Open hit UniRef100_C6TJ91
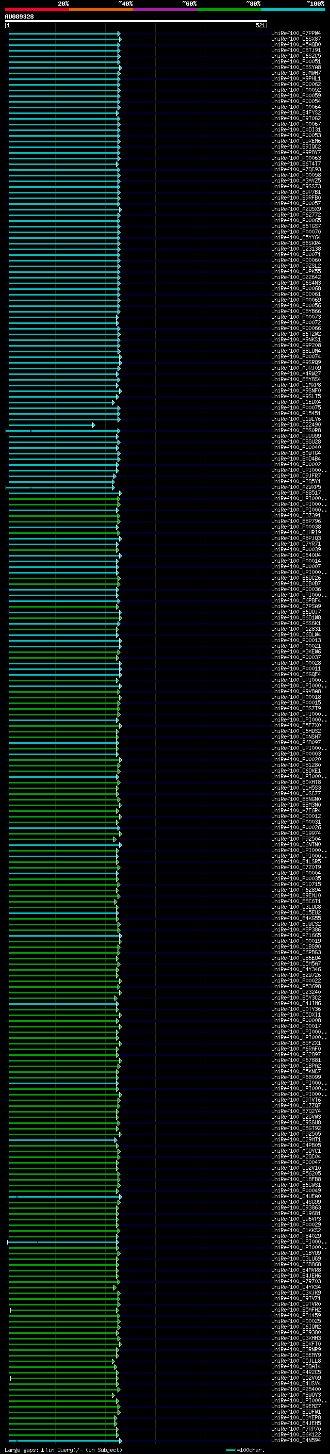Image resolution: width=330 pixels, height=1454 pixels. coord(296,50)
